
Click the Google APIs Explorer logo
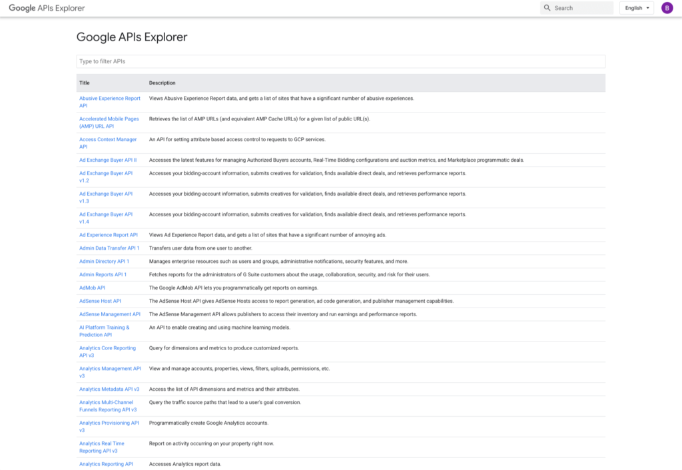pos(47,8)
